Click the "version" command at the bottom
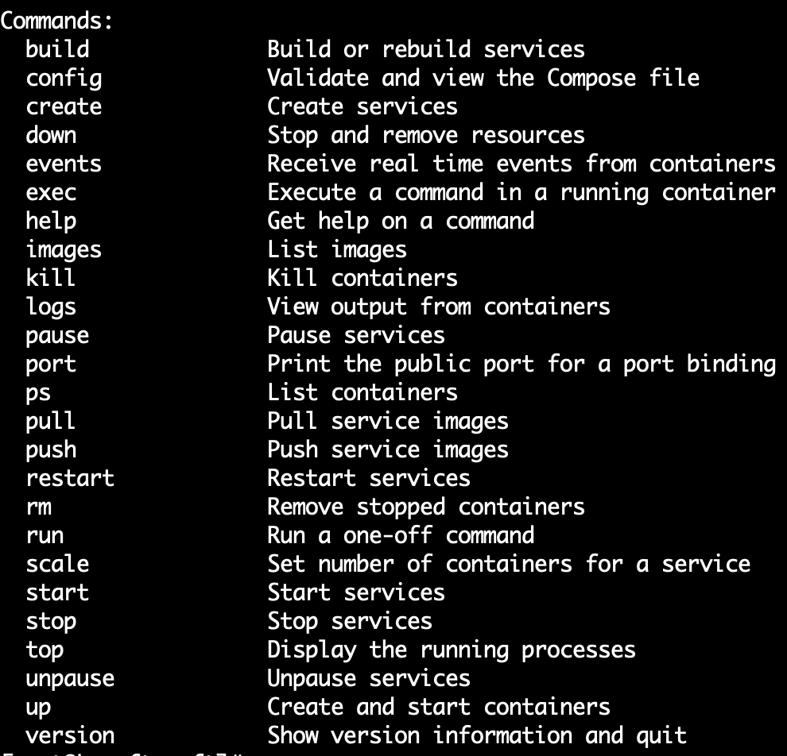787x756 pixels. click(70, 735)
